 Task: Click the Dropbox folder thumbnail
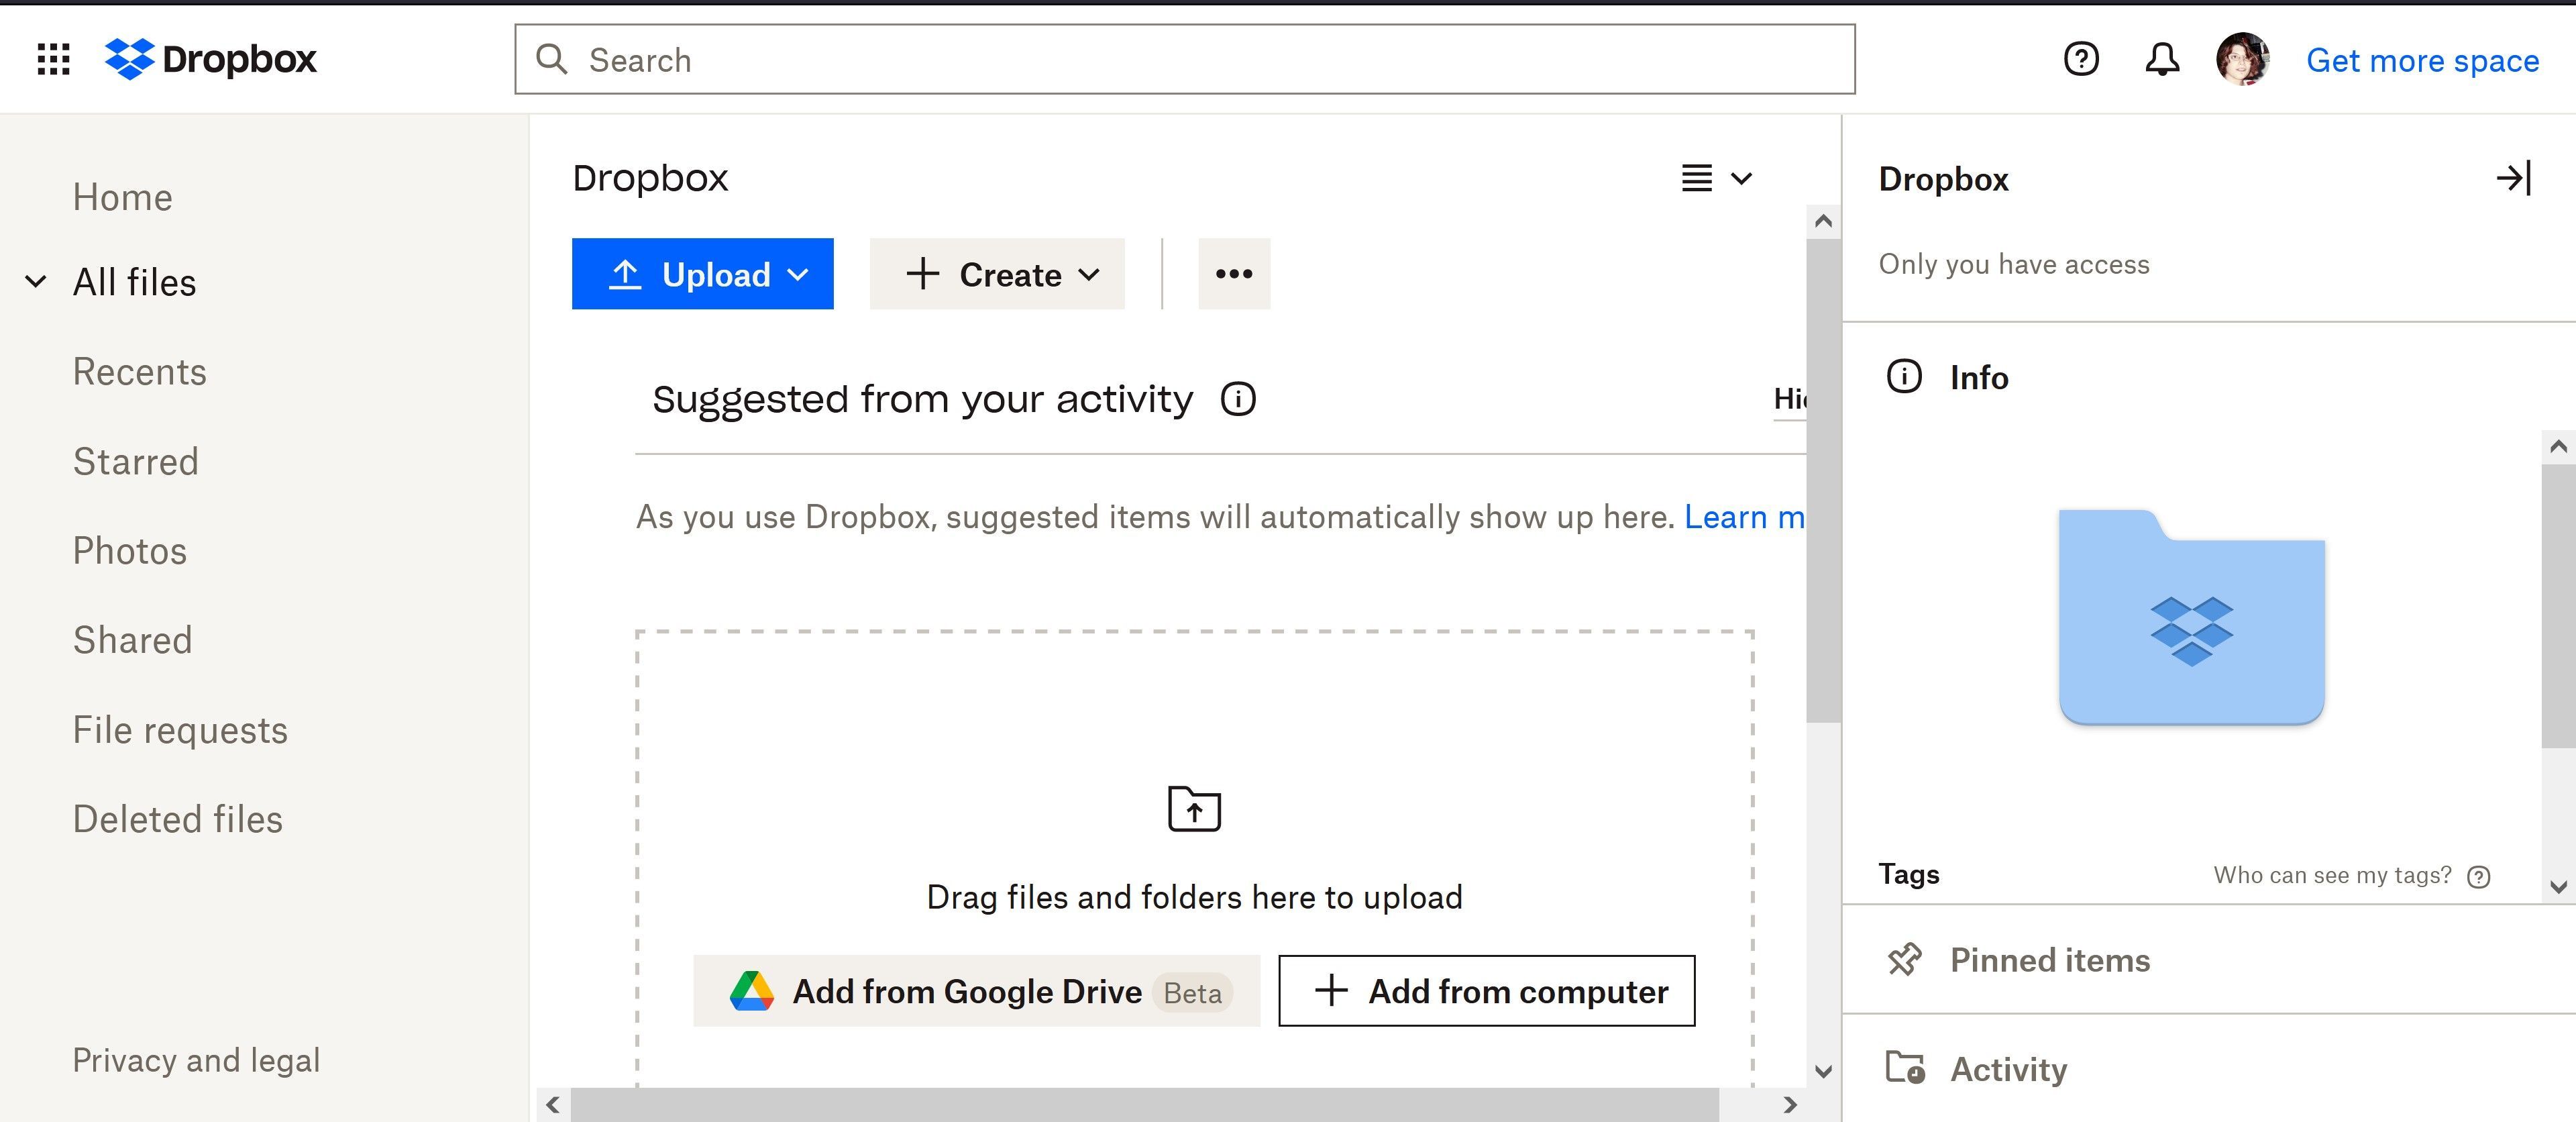click(2191, 617)
